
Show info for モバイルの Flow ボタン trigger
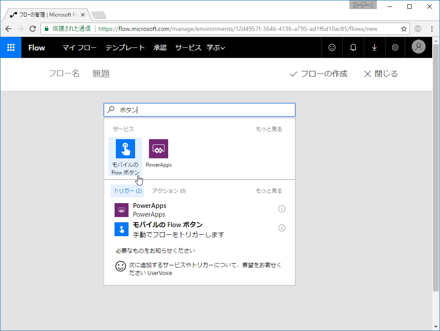[x=282, y=228]
